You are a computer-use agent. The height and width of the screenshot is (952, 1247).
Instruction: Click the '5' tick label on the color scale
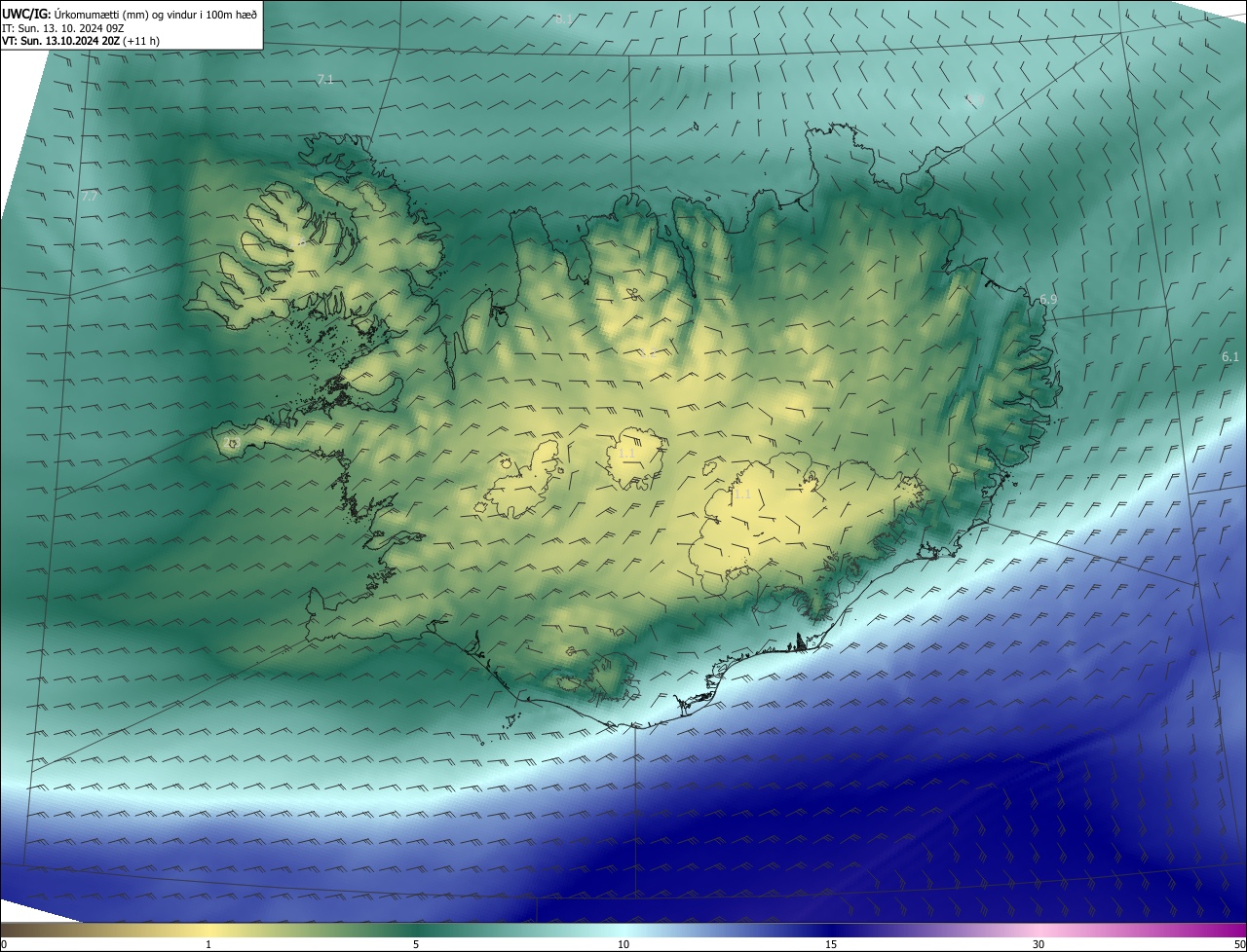tap(416, 944)
